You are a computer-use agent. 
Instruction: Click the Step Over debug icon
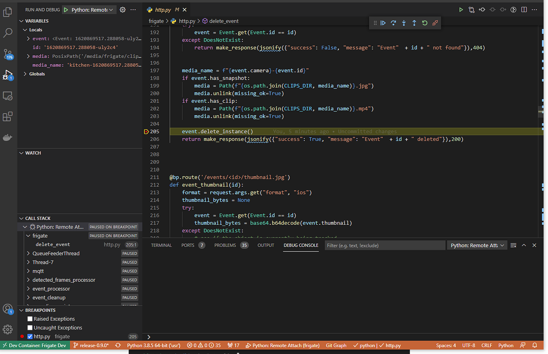[x=393, y=23]
